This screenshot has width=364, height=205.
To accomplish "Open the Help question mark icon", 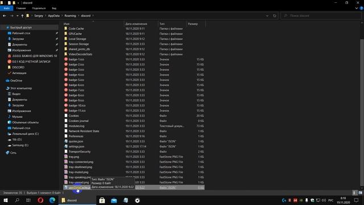I will click(362, 9).
